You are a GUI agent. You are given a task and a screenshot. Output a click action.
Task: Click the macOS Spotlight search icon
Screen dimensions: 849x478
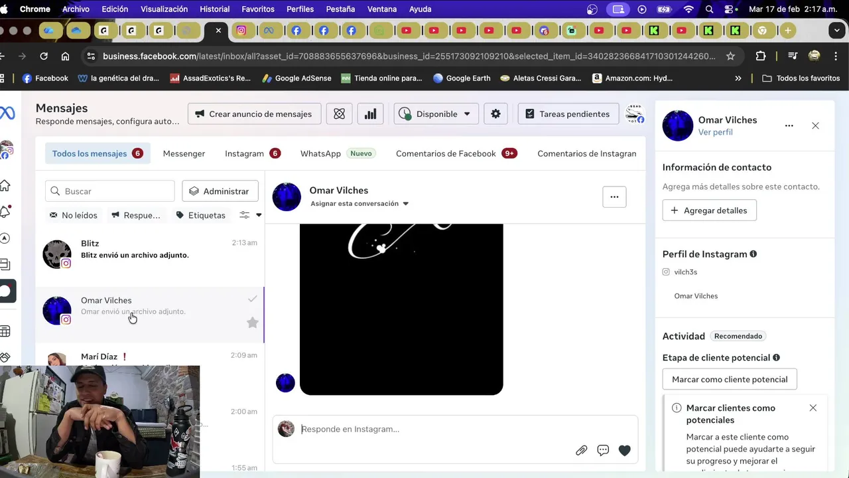pos(710,9)
